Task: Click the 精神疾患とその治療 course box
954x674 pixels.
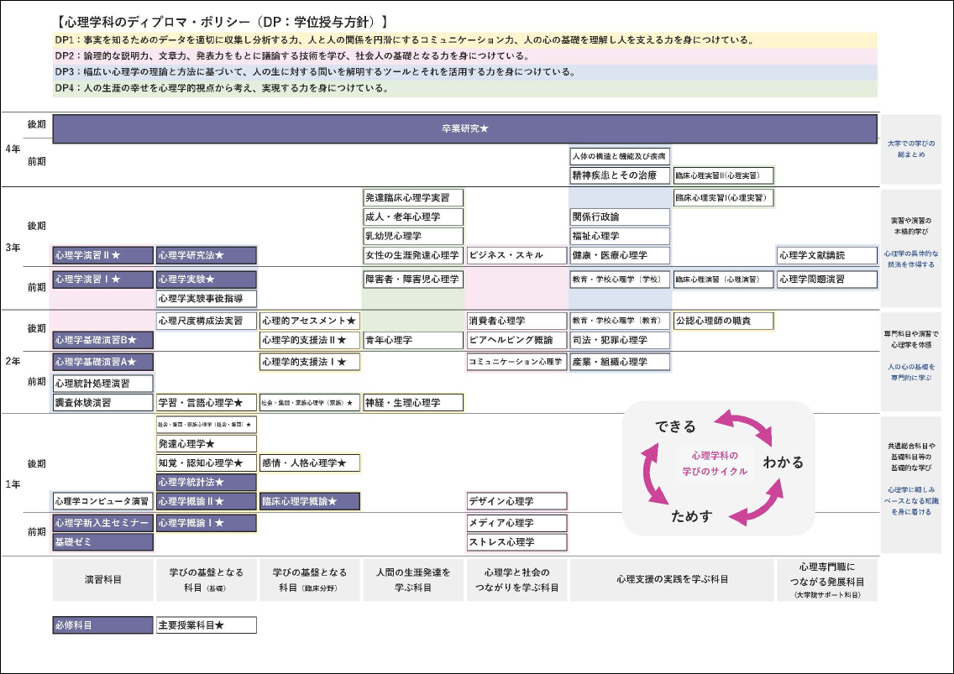Action: [x=620, y=175]
